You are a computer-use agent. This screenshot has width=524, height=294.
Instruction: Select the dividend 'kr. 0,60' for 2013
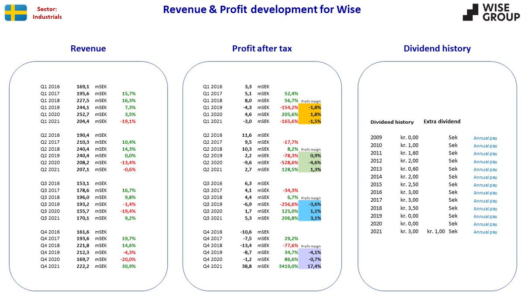[409, 169]
